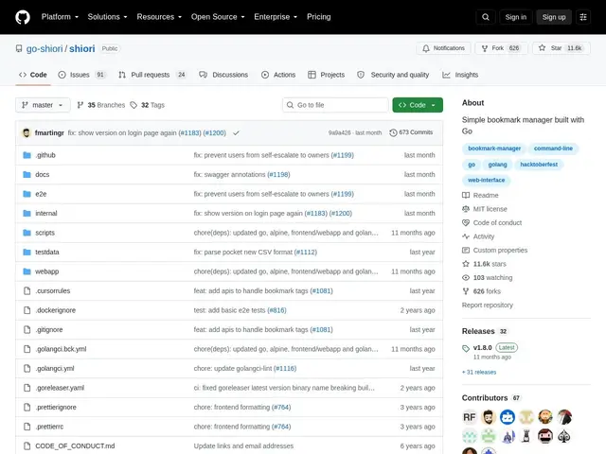Switch to the Insights tab
Viewport: 606px width, 454px height.
click(460, 75)
